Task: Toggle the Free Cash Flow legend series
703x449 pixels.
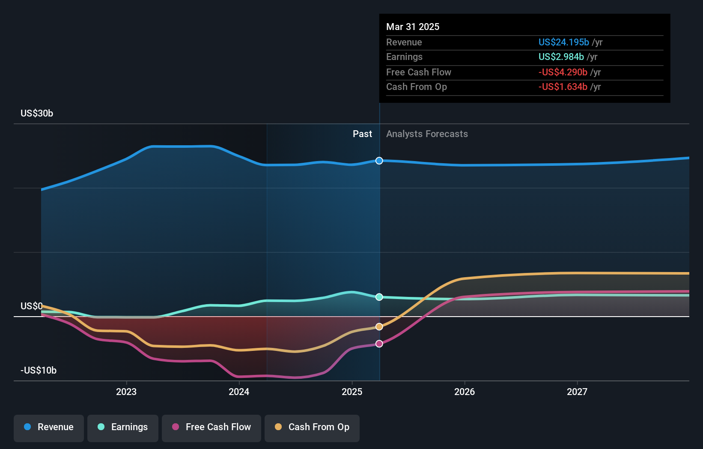Action: 211,428
